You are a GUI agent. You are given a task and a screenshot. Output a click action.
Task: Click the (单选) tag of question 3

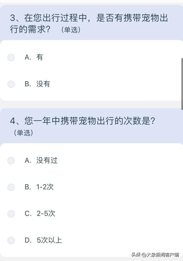tap(71, 30)
